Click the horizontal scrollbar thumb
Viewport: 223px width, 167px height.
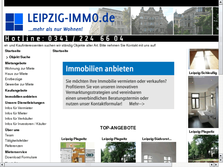(88, 165)
